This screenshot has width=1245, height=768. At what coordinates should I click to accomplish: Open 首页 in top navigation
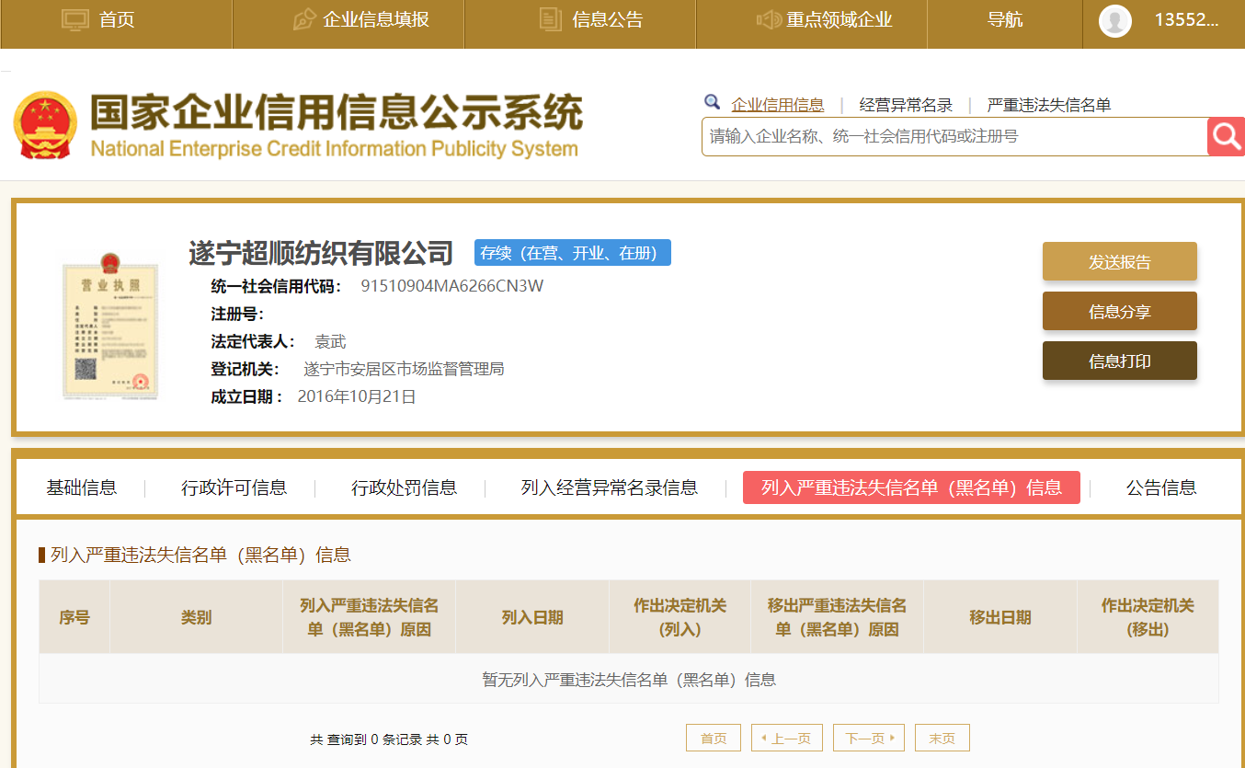[x=117, y=19]
